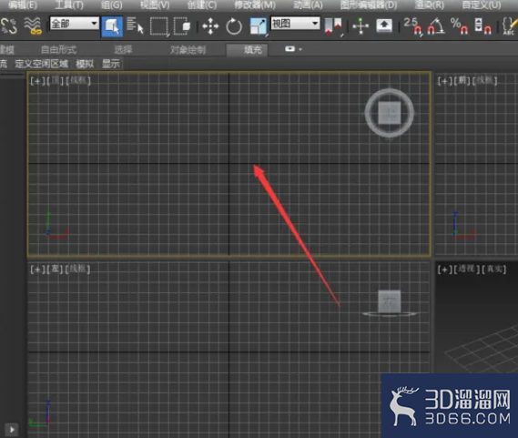The height and width of the screenshot is (438, 518).
Task: Open the 渲染(R) menu
Action: tap(429, 5)
